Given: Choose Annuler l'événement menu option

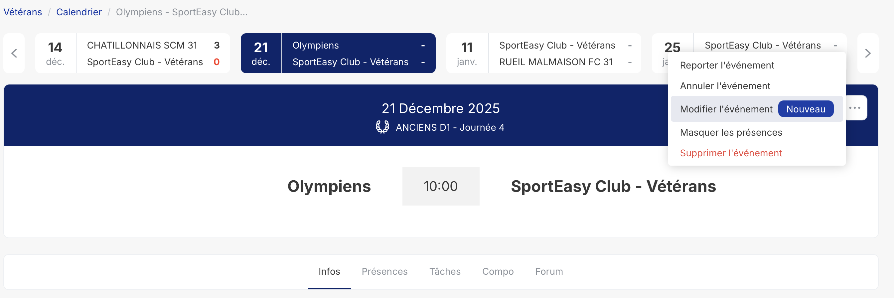Looking at the screenshot, I should click(725, 86).
